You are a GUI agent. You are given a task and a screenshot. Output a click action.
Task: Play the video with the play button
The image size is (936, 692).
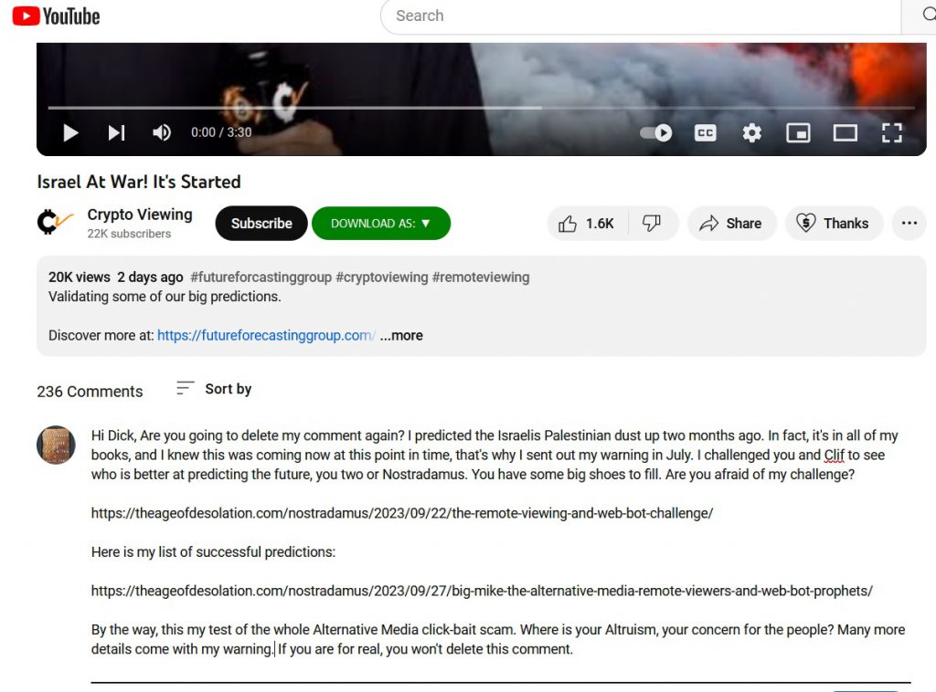click(70, 132)
